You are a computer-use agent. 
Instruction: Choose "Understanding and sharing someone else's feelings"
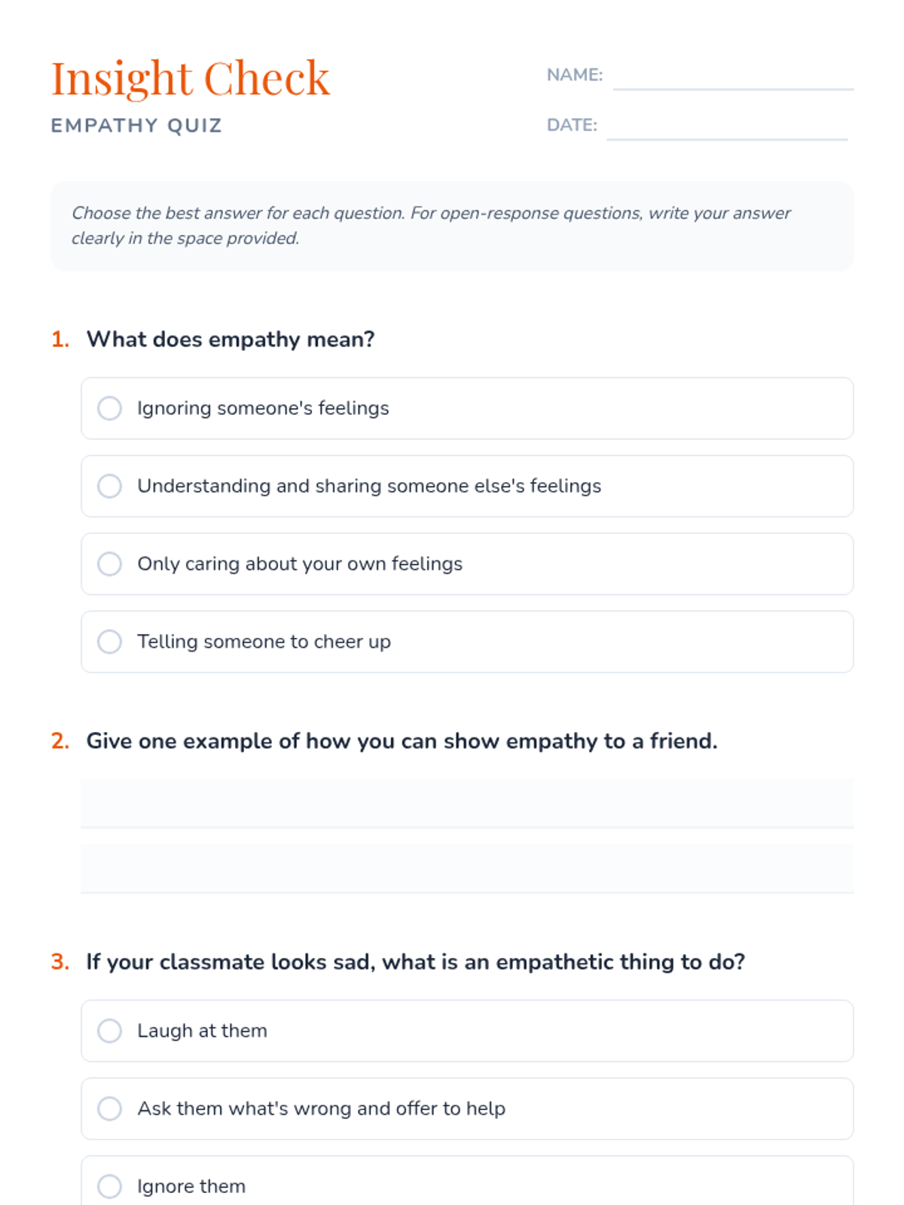[110, 486]
